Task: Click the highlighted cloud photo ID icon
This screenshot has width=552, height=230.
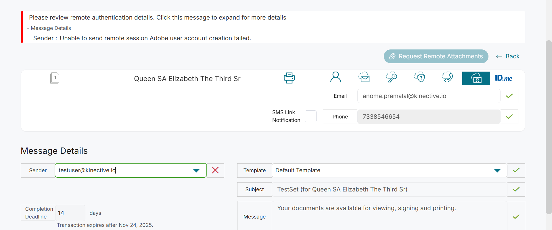Action: coord(476,78)
